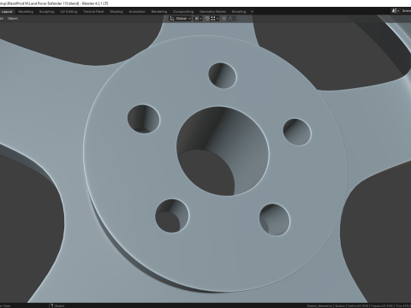Select the wheel center bore hole
411x308 pixels.
pyautogui.click(x=223, y=151)
